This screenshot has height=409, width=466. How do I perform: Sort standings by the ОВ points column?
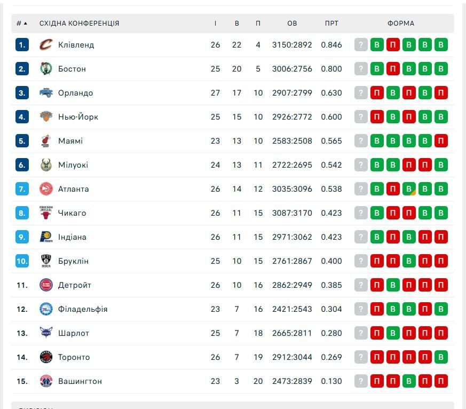click(x=292, y=23)
